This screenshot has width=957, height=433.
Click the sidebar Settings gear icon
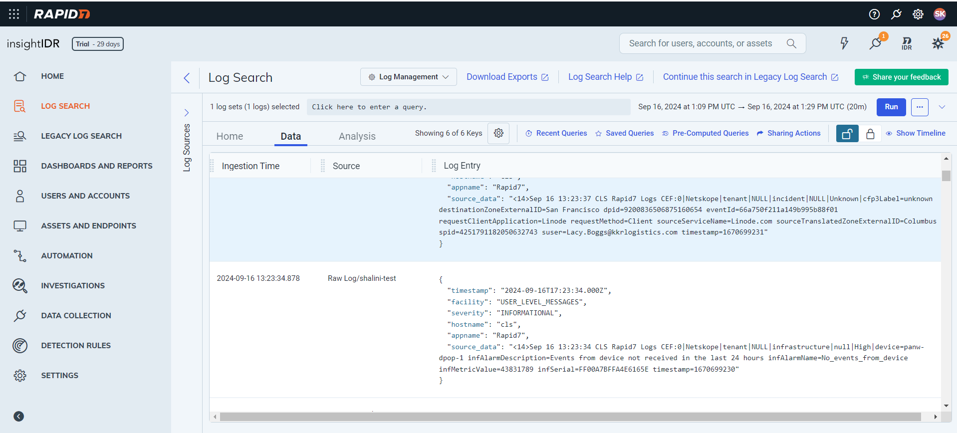(20, 376)
